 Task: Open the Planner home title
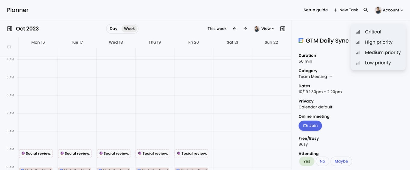(x=18, y=10)
